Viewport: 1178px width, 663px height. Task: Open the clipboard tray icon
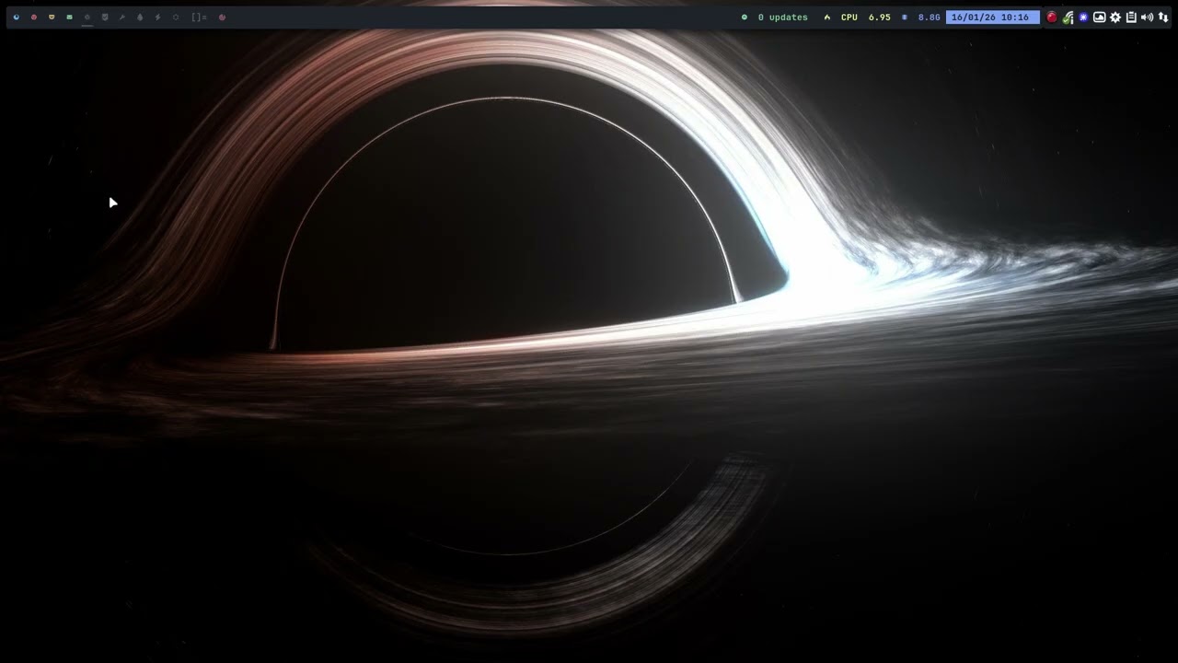tap(1131, 17)
